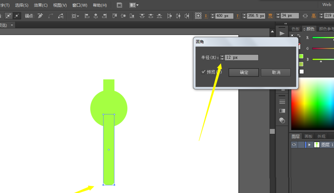Viewport: 334px width, 193px height.
Task: Open the arrange documents dropdown
Action: (134, 5)
